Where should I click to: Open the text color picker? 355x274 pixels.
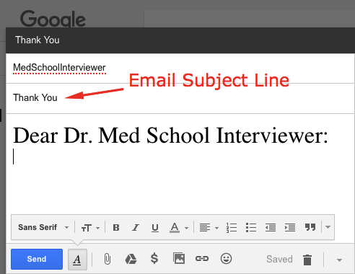[x=179, y=227]
